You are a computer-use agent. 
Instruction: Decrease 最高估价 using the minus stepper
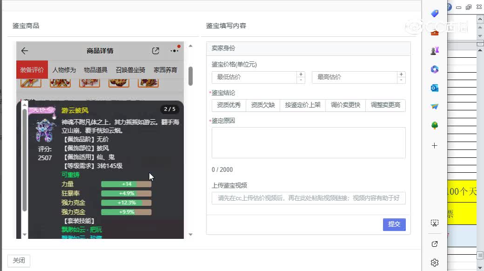pos(401,80)
